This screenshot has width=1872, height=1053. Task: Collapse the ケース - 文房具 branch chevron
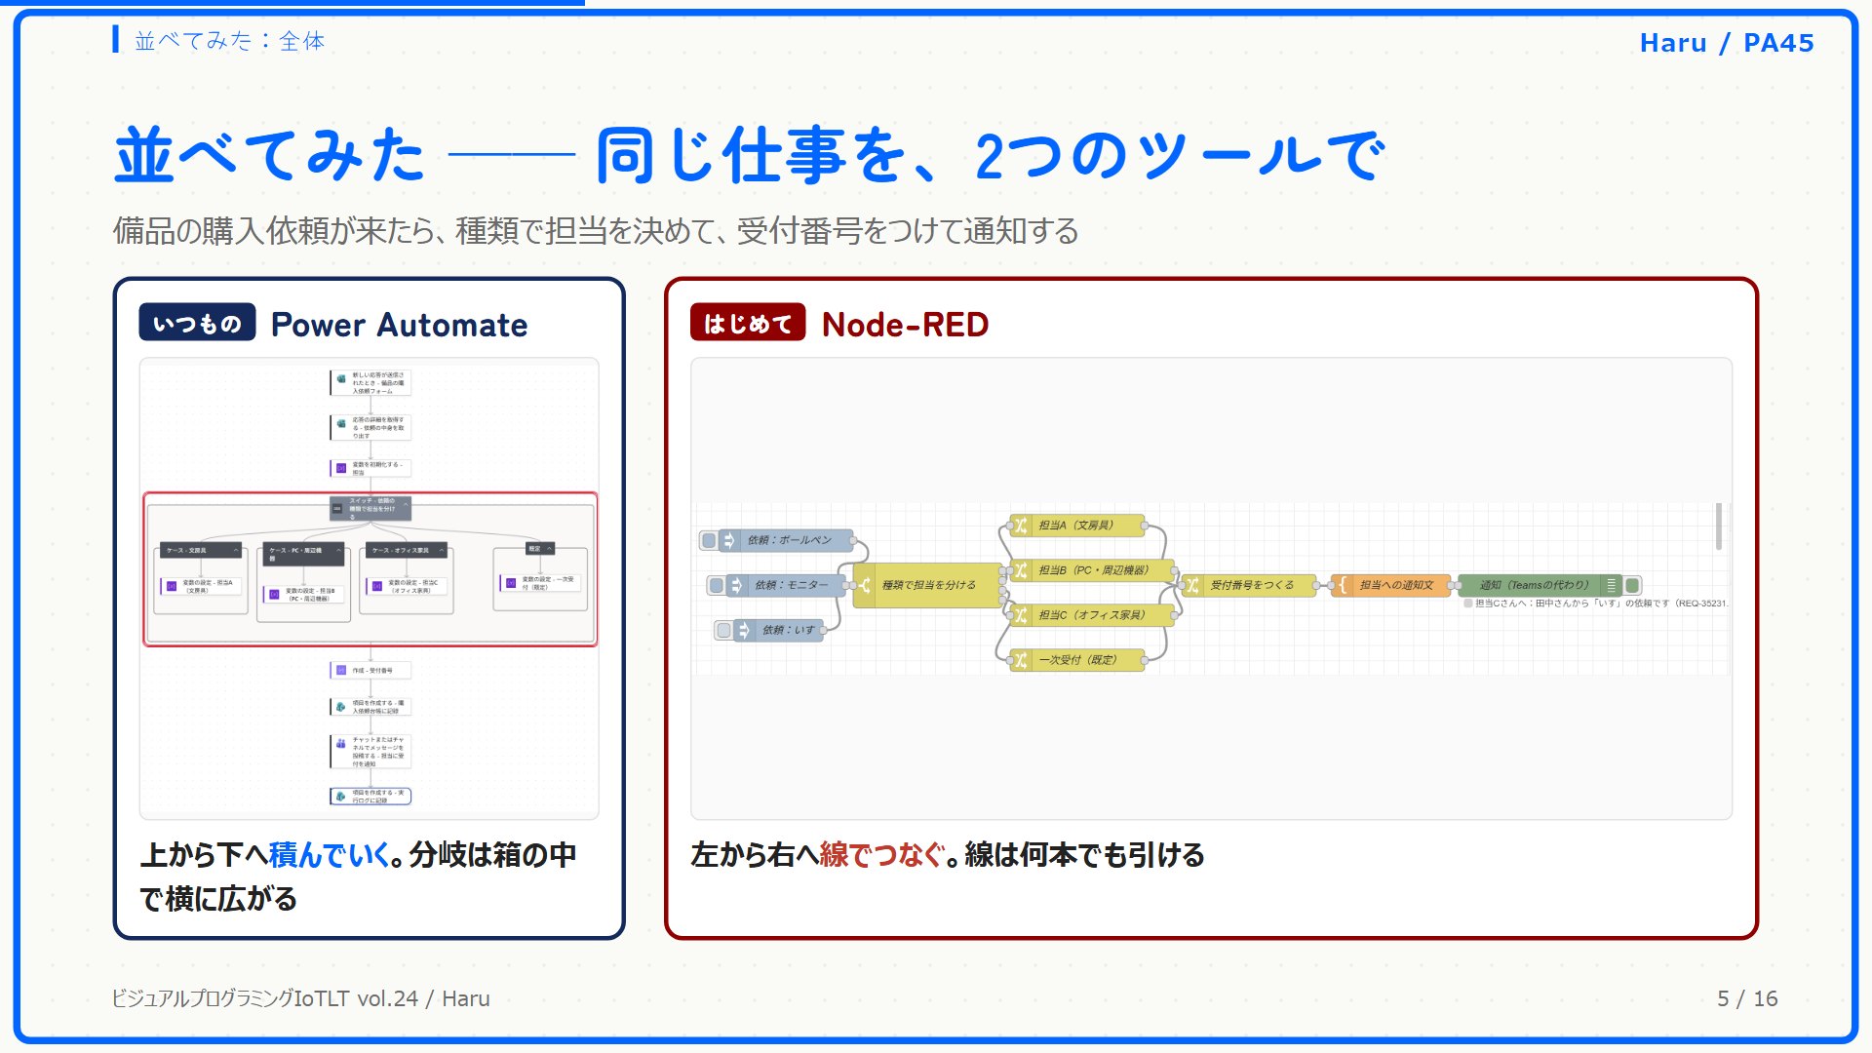[x=236, y=551]
